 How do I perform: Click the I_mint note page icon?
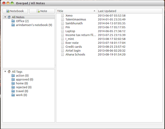click(x=62, y=39)
